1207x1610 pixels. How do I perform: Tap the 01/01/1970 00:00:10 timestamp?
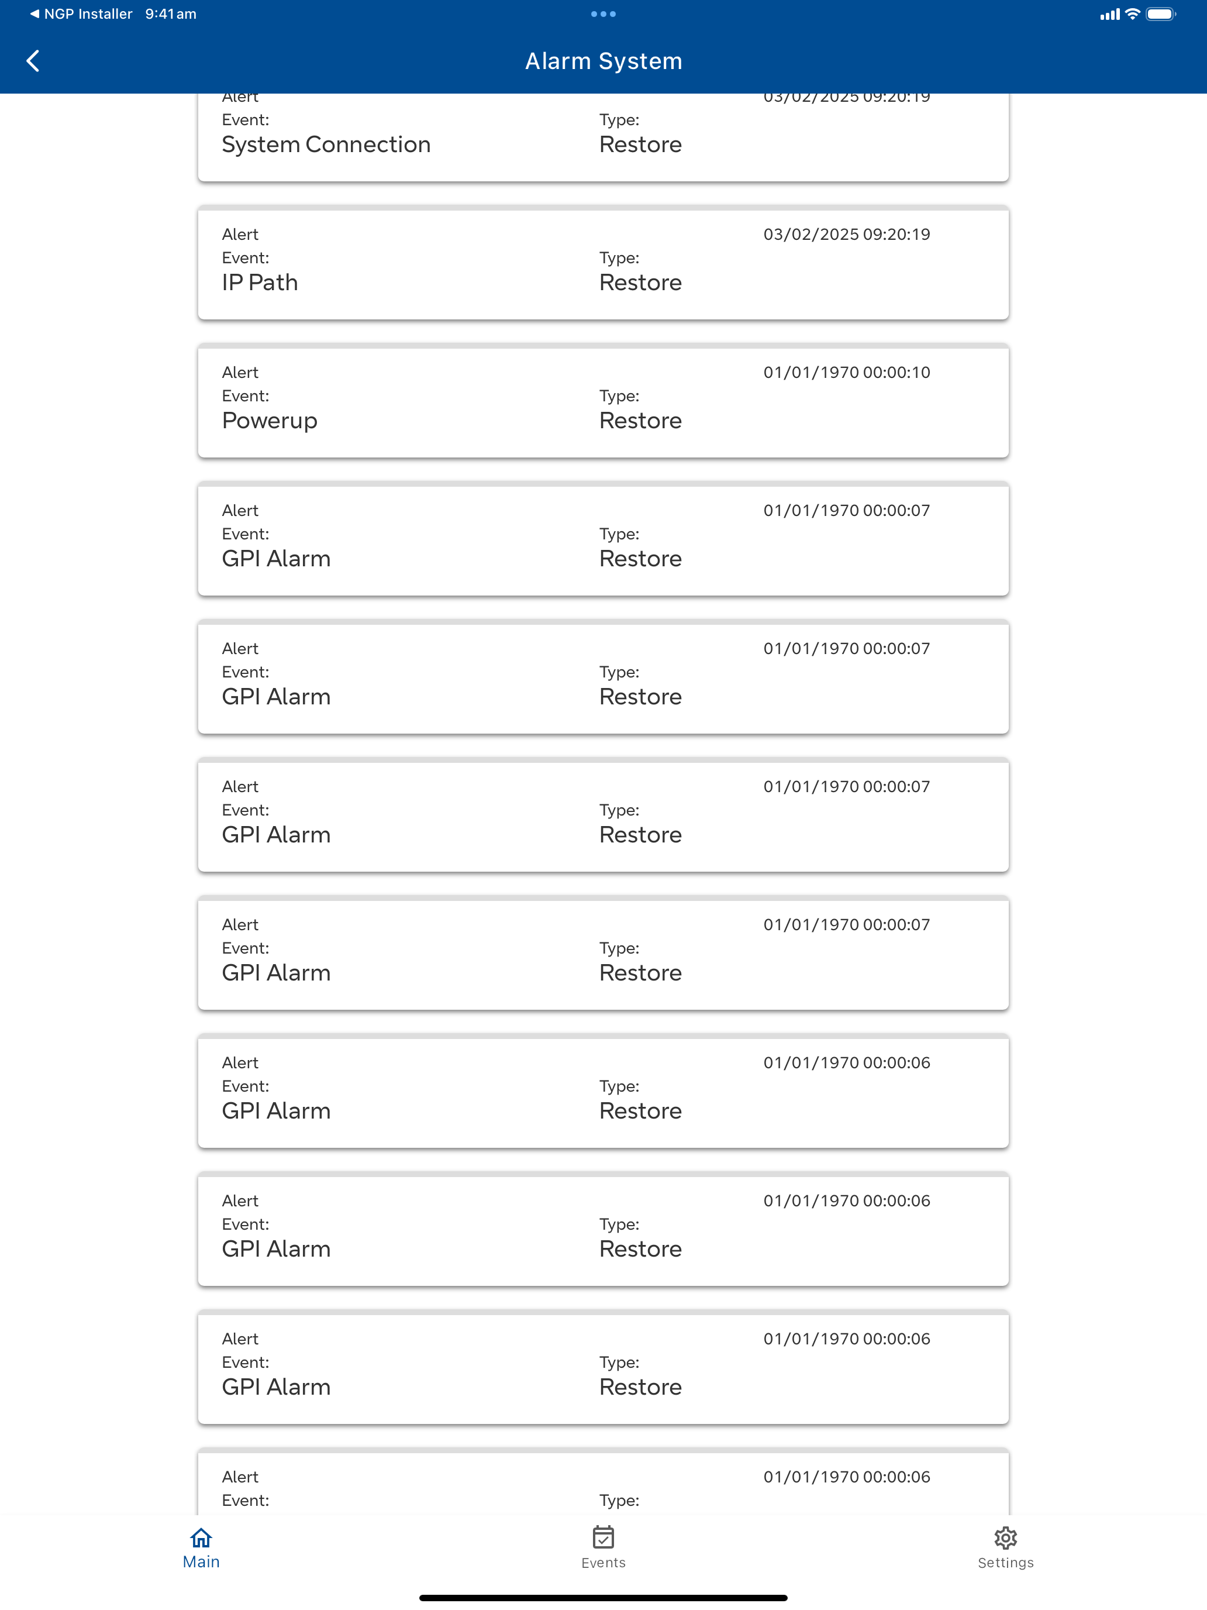(x=847, y=373)
